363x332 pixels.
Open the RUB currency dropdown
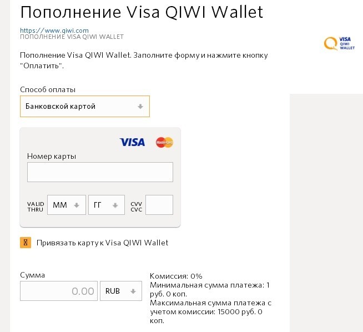(x=121, y=291)
